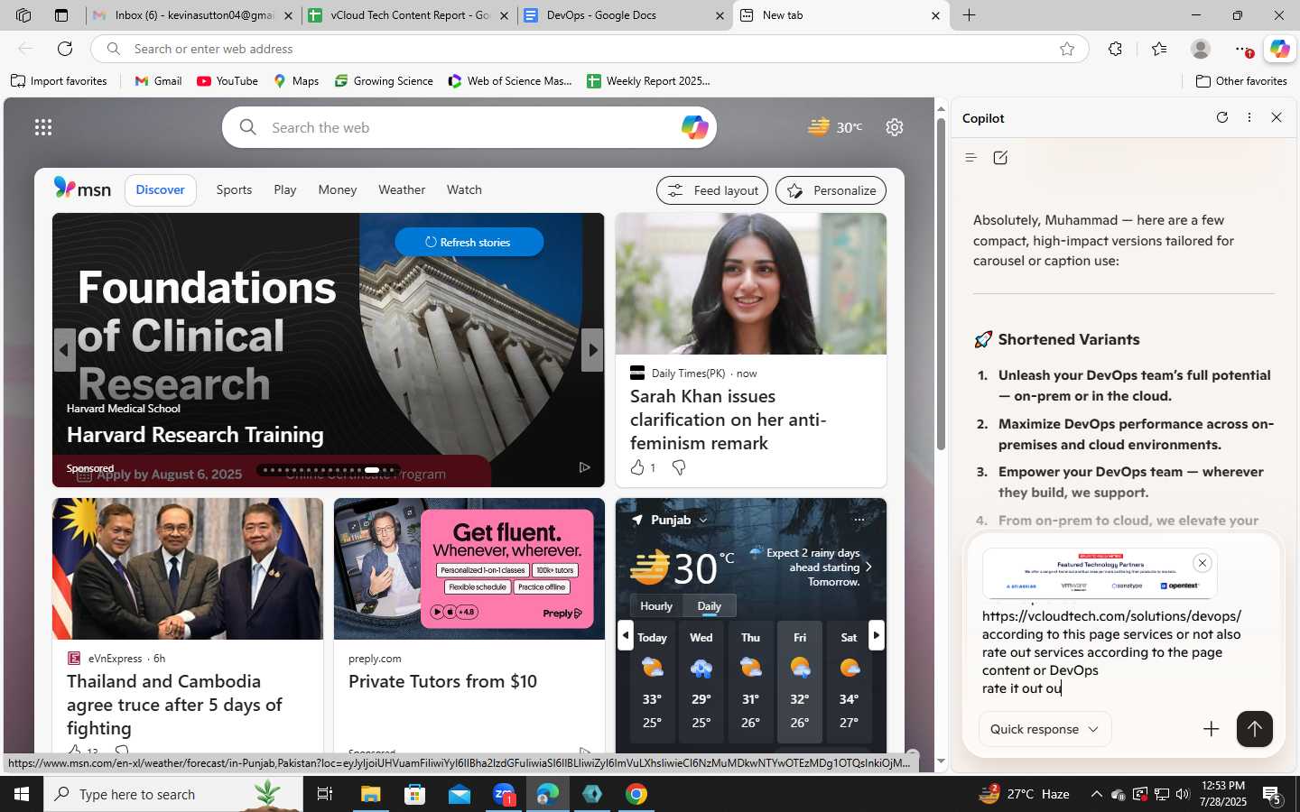Click the address bar input

pyautogui.click(x=590, y=49)
